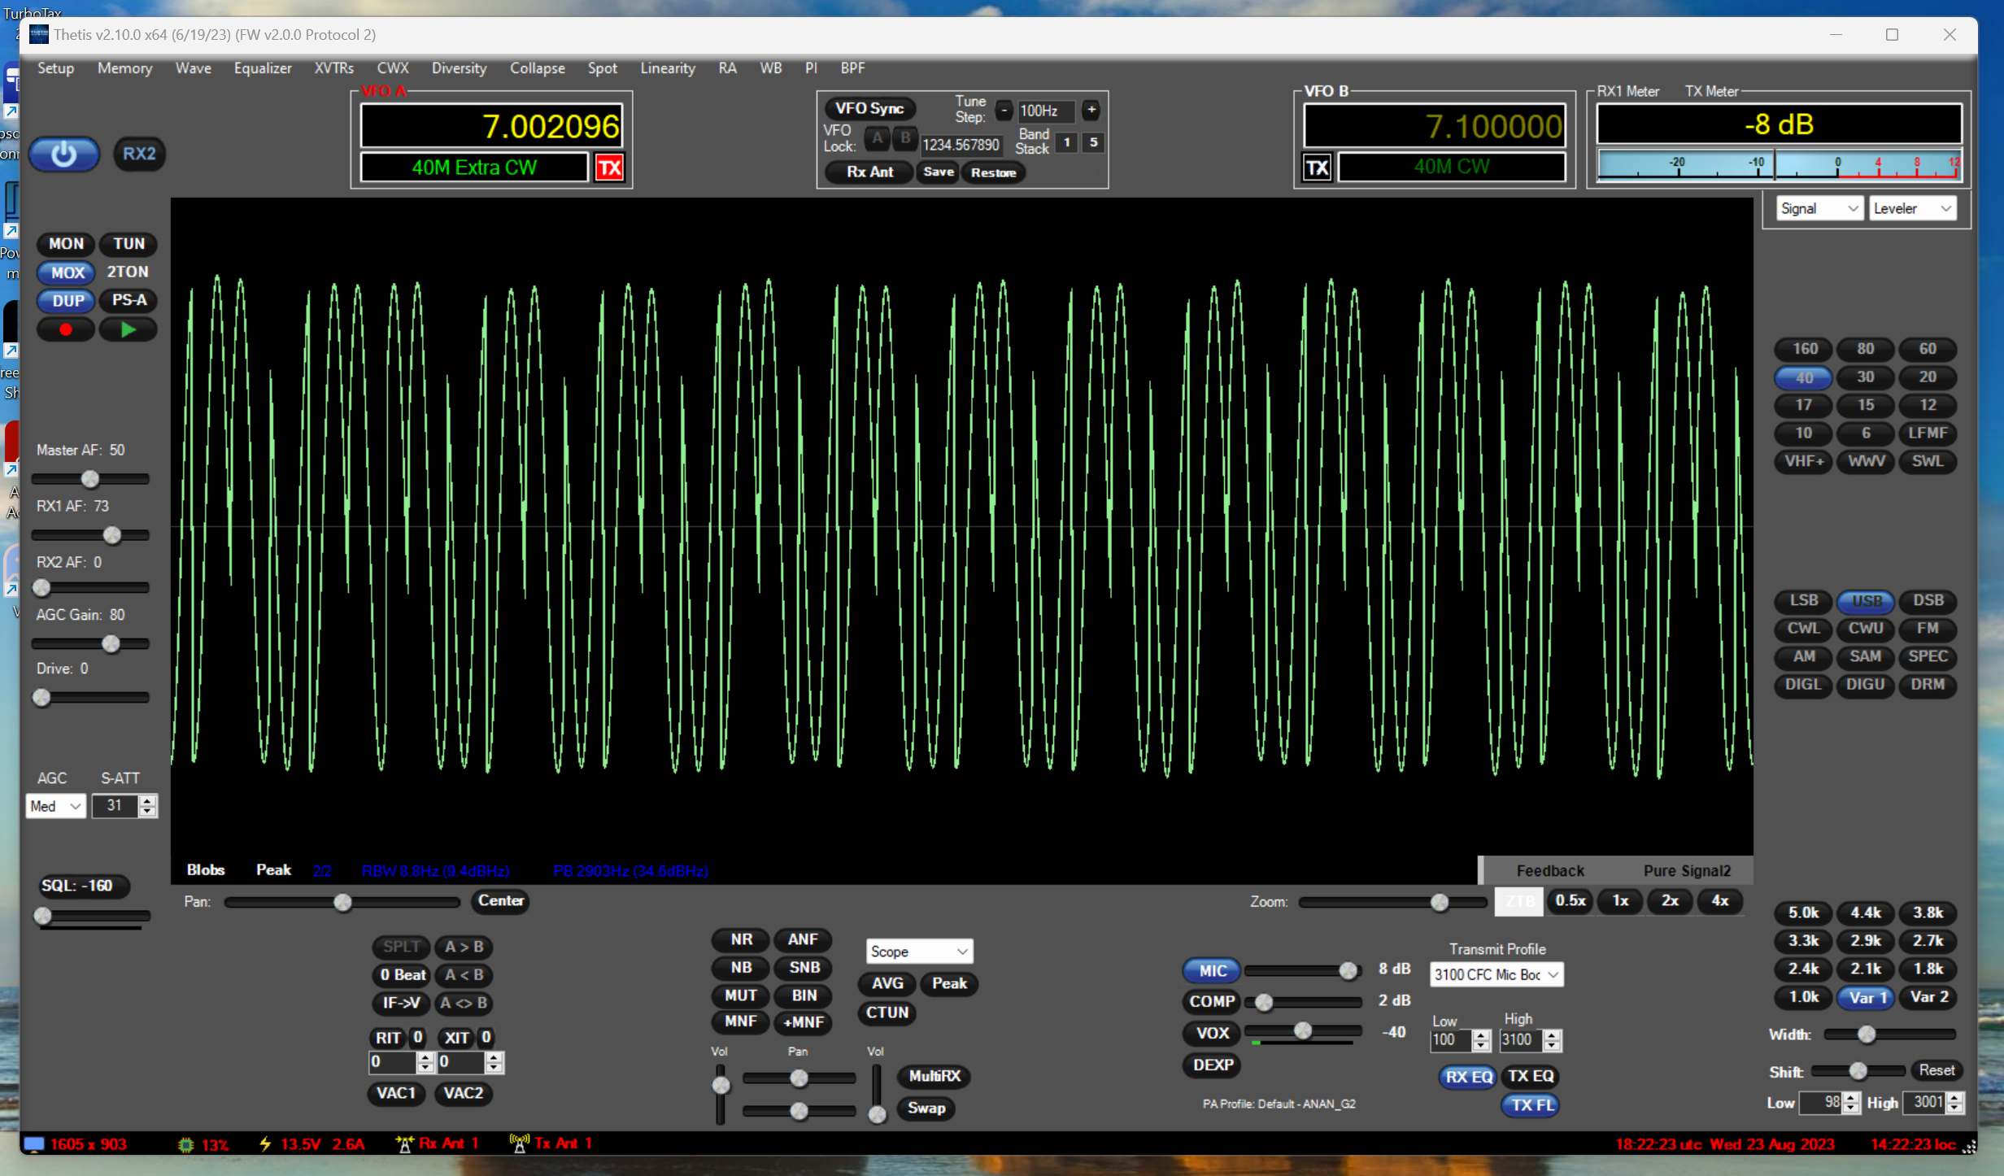Click the blue power button icon

(x=63, y=154)
